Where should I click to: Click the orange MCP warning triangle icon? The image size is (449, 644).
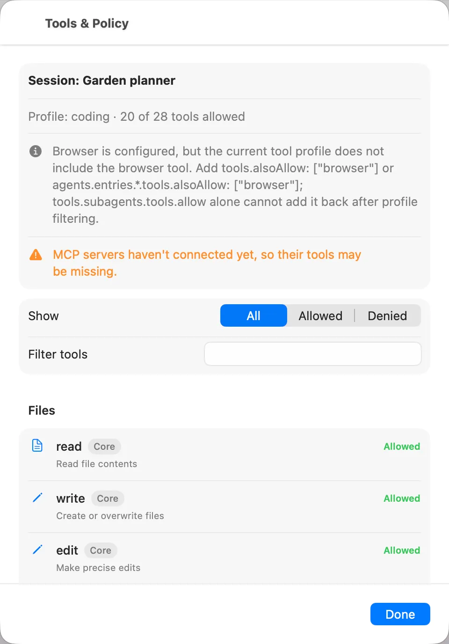click(36, 255)
